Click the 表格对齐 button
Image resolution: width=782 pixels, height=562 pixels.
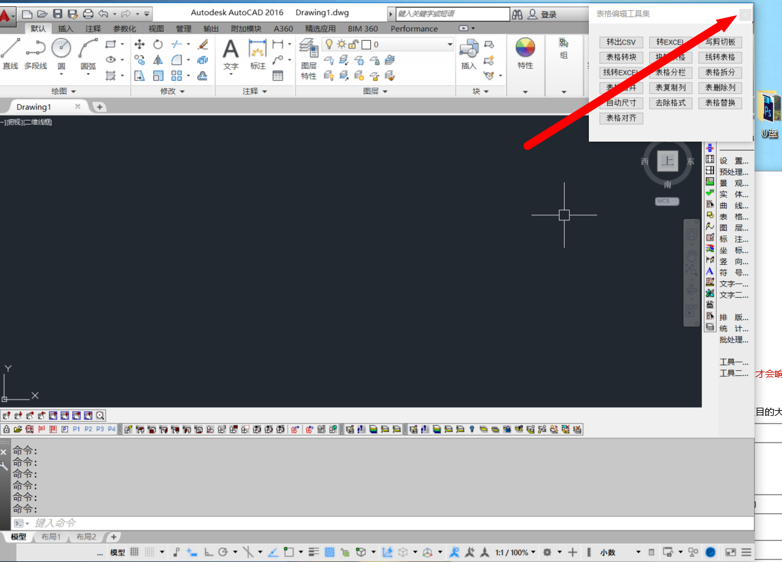tap(621, 118)
